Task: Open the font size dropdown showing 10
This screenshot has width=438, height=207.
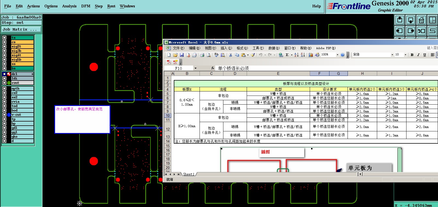Action: pyautogui.click(x=405, y=55)
